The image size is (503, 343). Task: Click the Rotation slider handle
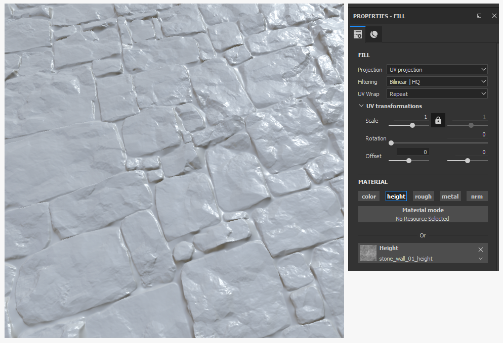[391, 143]
